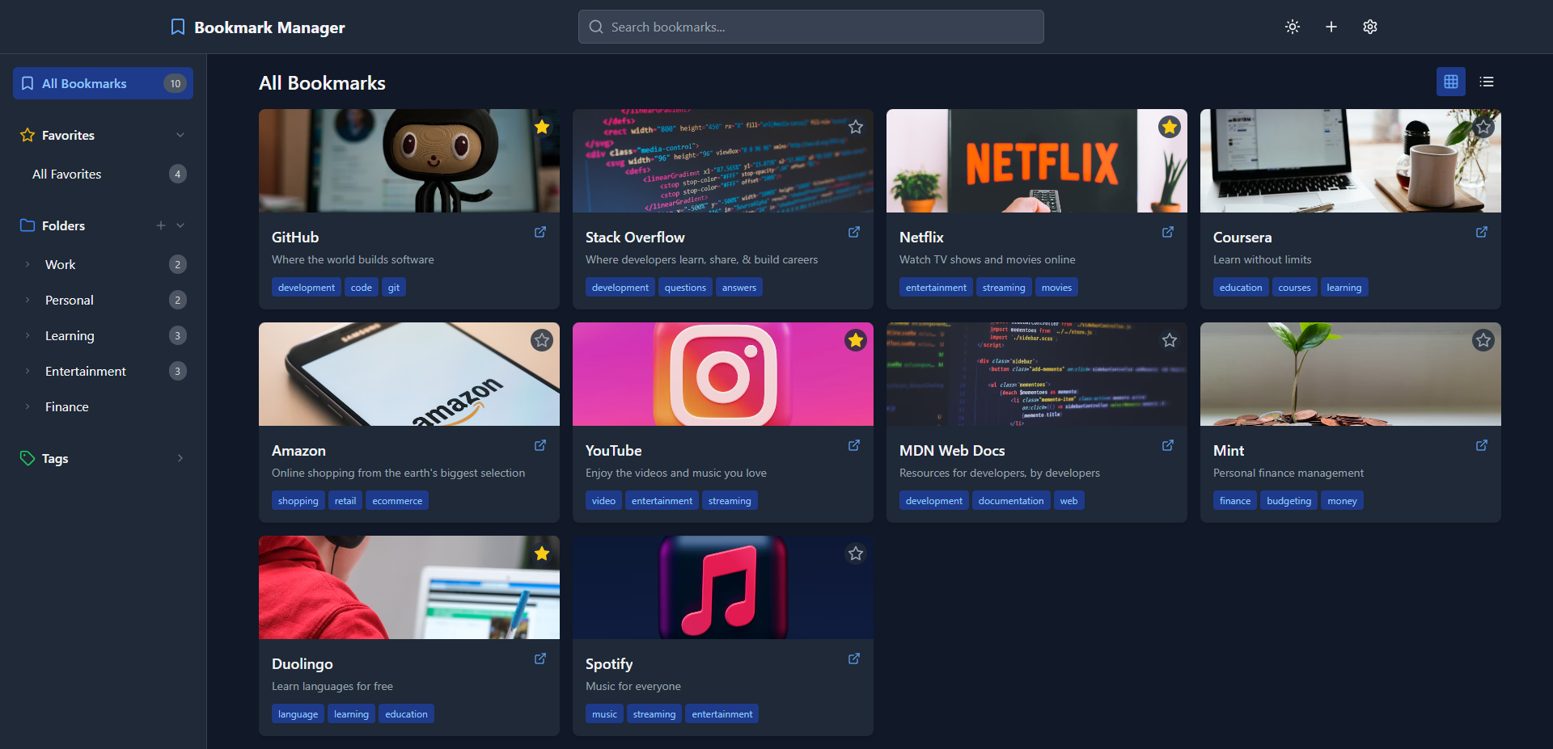
Task: Favorite Spotify via star
Action: tap(856, 553)
